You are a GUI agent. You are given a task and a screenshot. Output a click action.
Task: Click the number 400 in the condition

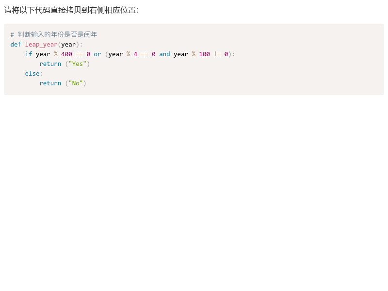pos(66,54)
